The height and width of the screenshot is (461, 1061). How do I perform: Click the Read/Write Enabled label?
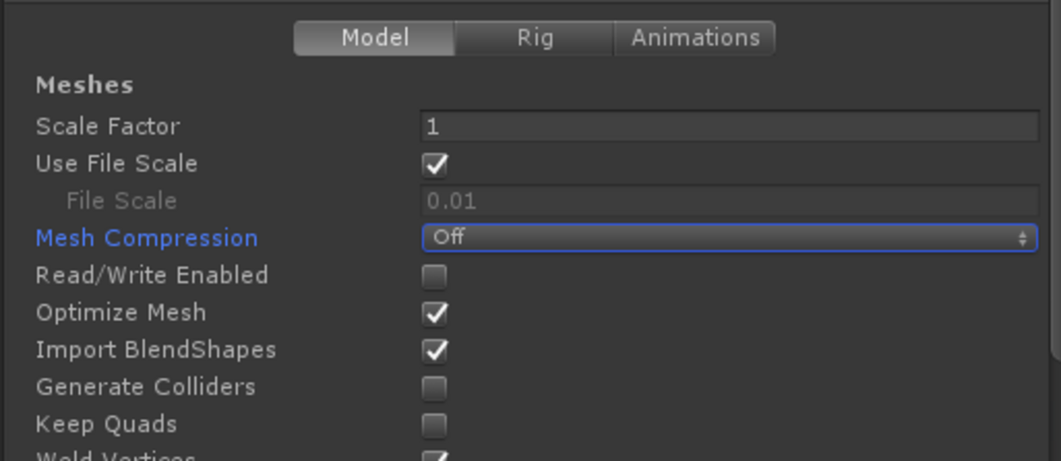(x=152, y=276)
